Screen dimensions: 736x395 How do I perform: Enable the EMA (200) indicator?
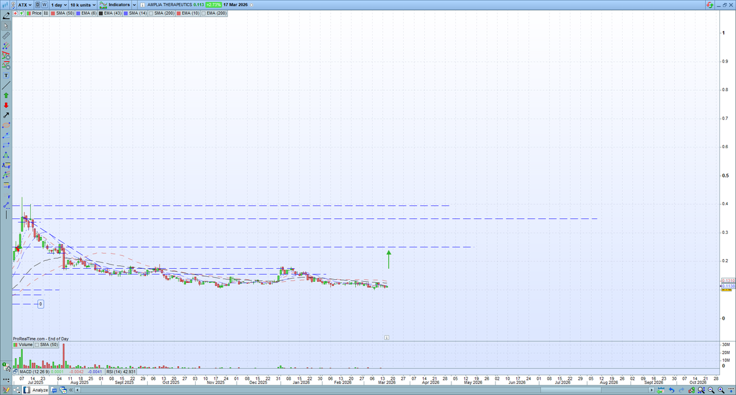point(214,13)
